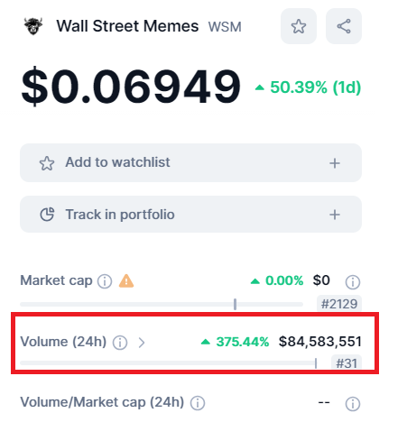
Task: Click the #2129 market cap rank badge
Action: pyautogui.click(x=339, y=304)
